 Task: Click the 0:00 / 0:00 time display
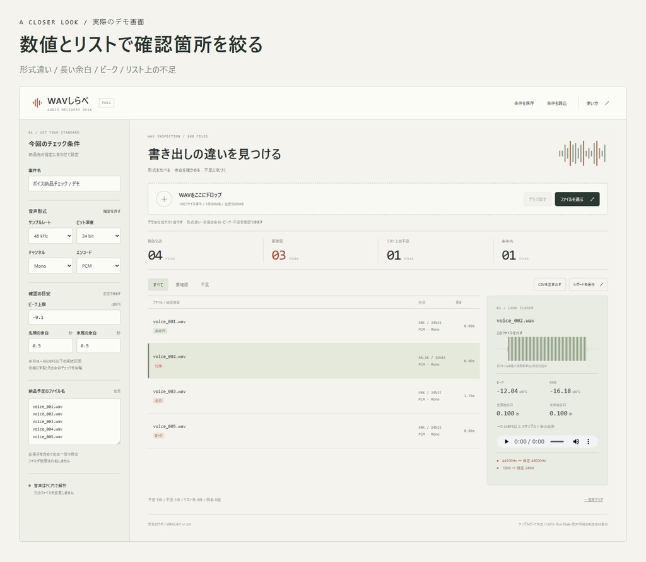[x=529, y=441]
